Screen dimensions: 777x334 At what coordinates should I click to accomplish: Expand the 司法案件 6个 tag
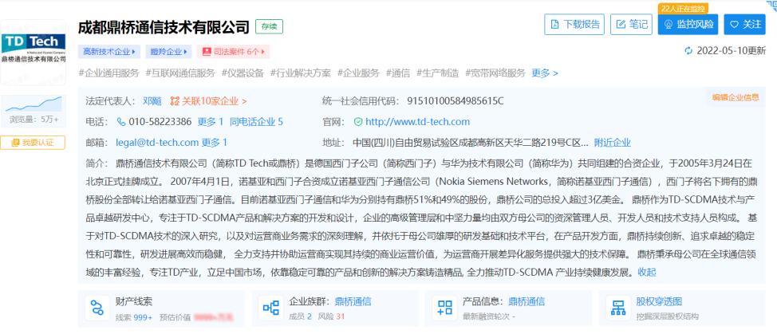pyautogui.click(x=234, y=52)
